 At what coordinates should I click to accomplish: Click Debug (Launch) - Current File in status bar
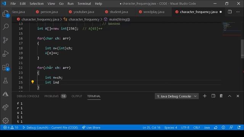click(x=50, y=127)
